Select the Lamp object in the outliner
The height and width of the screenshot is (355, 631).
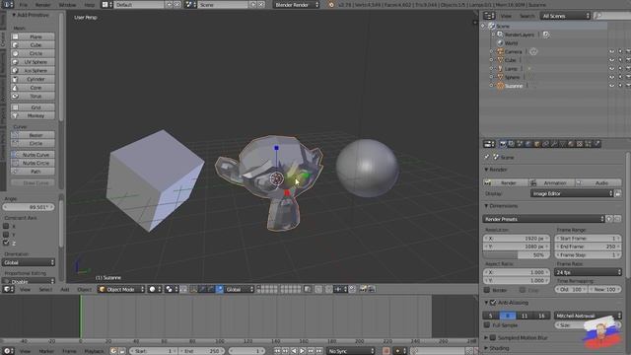[x=511, y=69]
